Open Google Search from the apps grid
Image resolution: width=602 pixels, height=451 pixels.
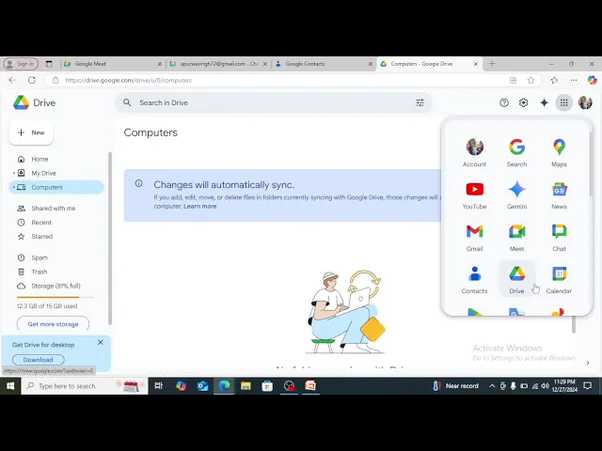click(x=516, y=152)
